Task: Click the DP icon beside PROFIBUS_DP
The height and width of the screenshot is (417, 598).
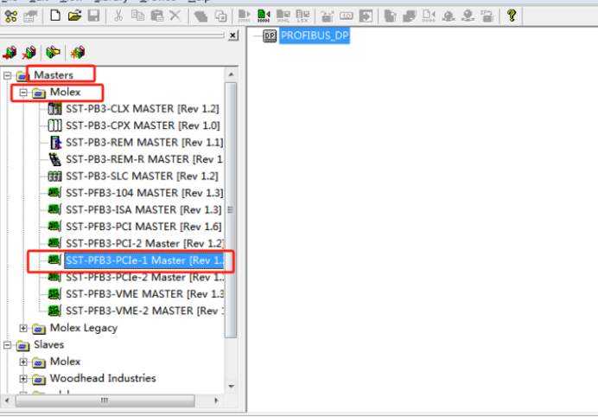Action: [x=270, y=35]
